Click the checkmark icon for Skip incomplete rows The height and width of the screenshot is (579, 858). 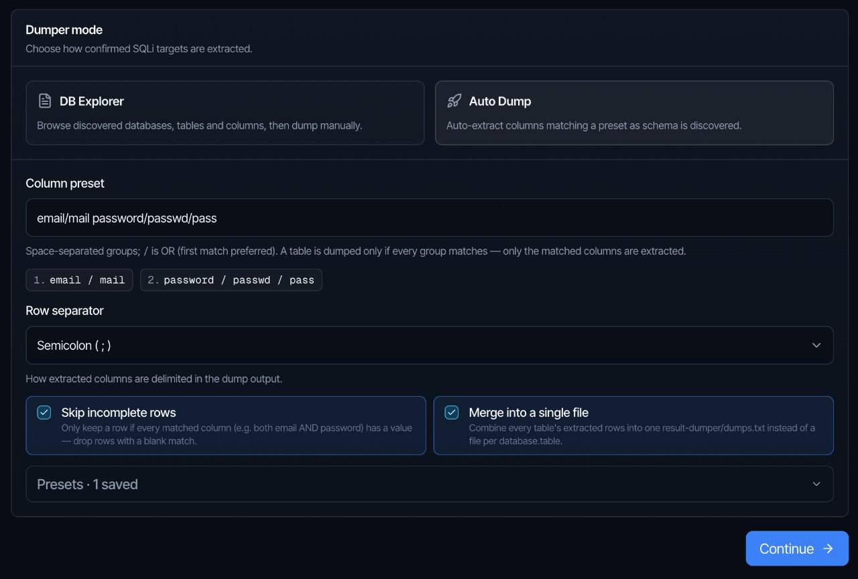[44, 413]
